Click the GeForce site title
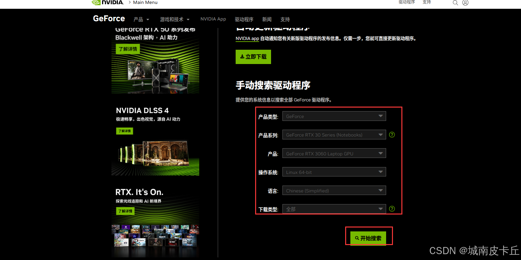The height and width of the screenshot is (260, 521). pos(109,19)
